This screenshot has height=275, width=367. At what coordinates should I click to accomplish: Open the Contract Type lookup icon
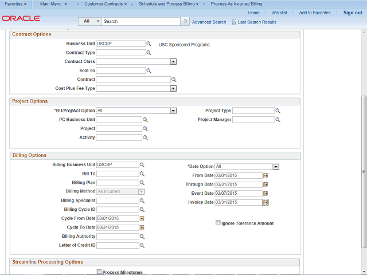149,53
